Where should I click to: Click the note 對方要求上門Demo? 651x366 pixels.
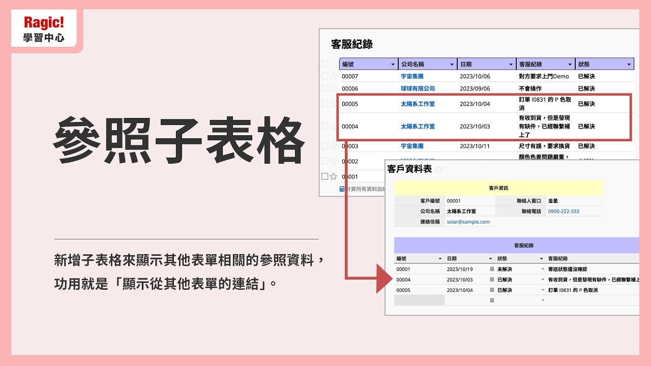point(544,76)
